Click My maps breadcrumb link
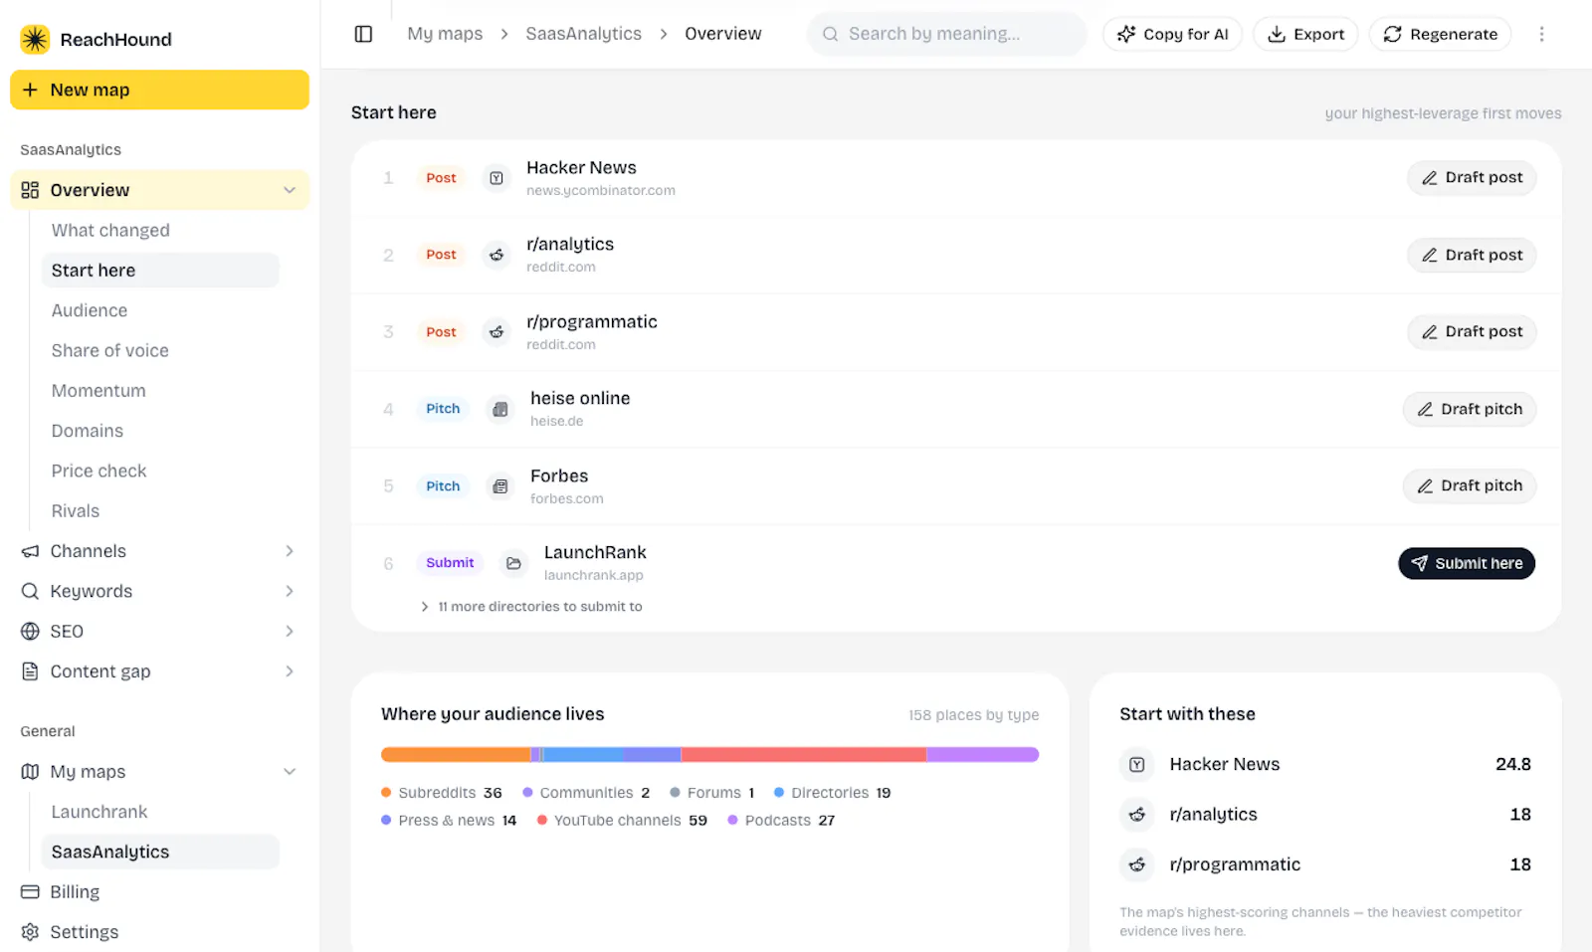 445,34
